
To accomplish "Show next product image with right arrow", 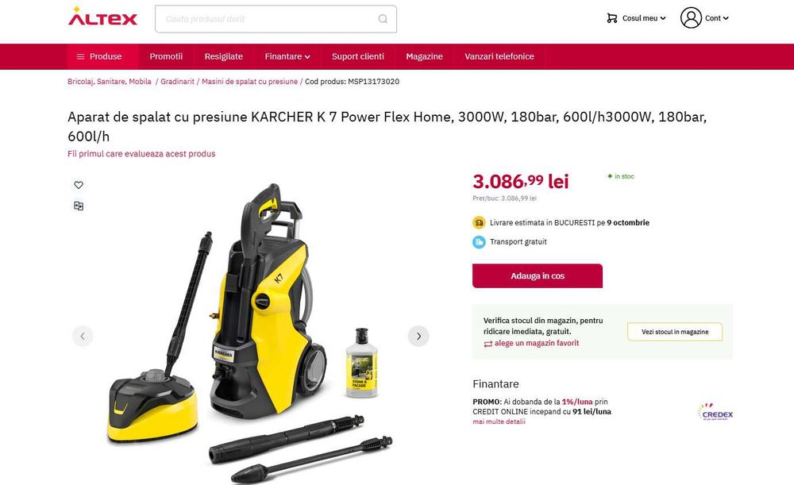I will pos(418,336).
